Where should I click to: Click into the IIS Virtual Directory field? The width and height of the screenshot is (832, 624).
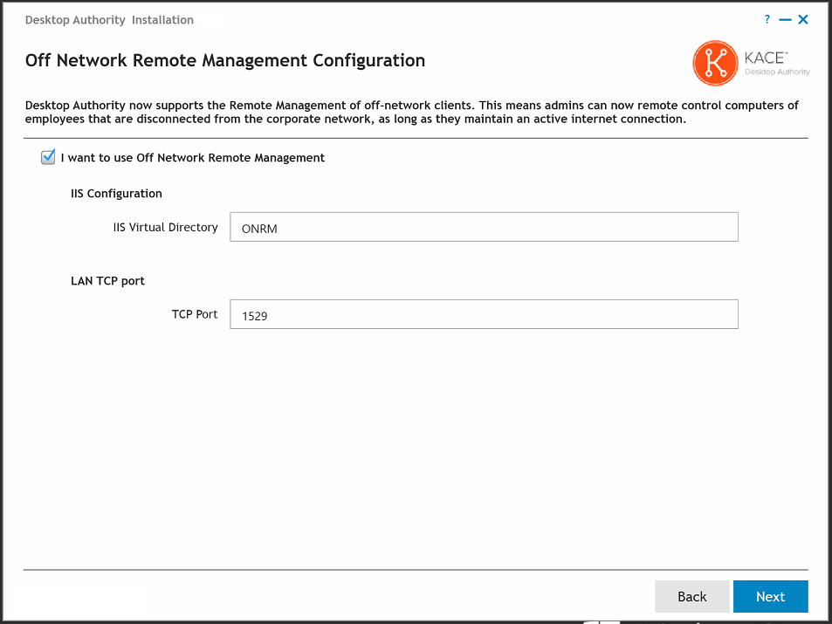click(x=484, y=227)
